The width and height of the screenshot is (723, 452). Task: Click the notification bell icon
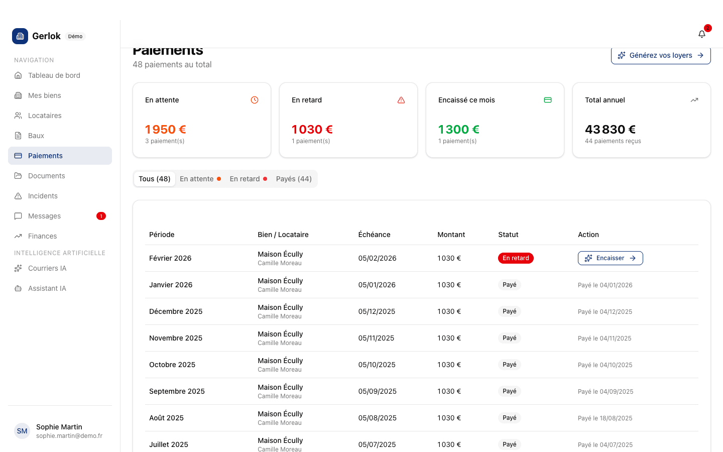coord(702,34)
